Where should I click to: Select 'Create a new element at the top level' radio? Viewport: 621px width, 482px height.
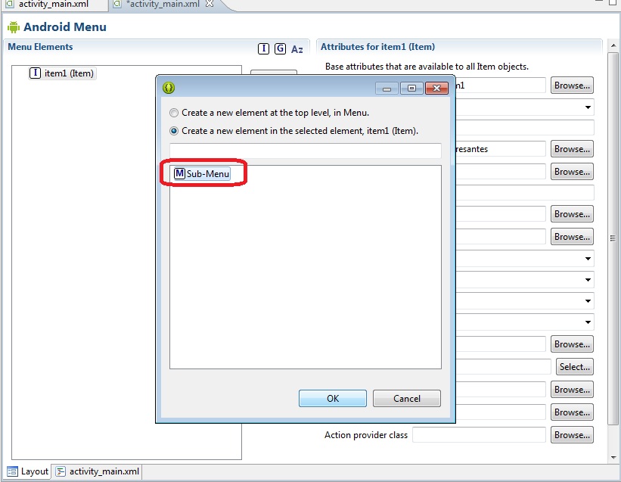coord(174,113)
